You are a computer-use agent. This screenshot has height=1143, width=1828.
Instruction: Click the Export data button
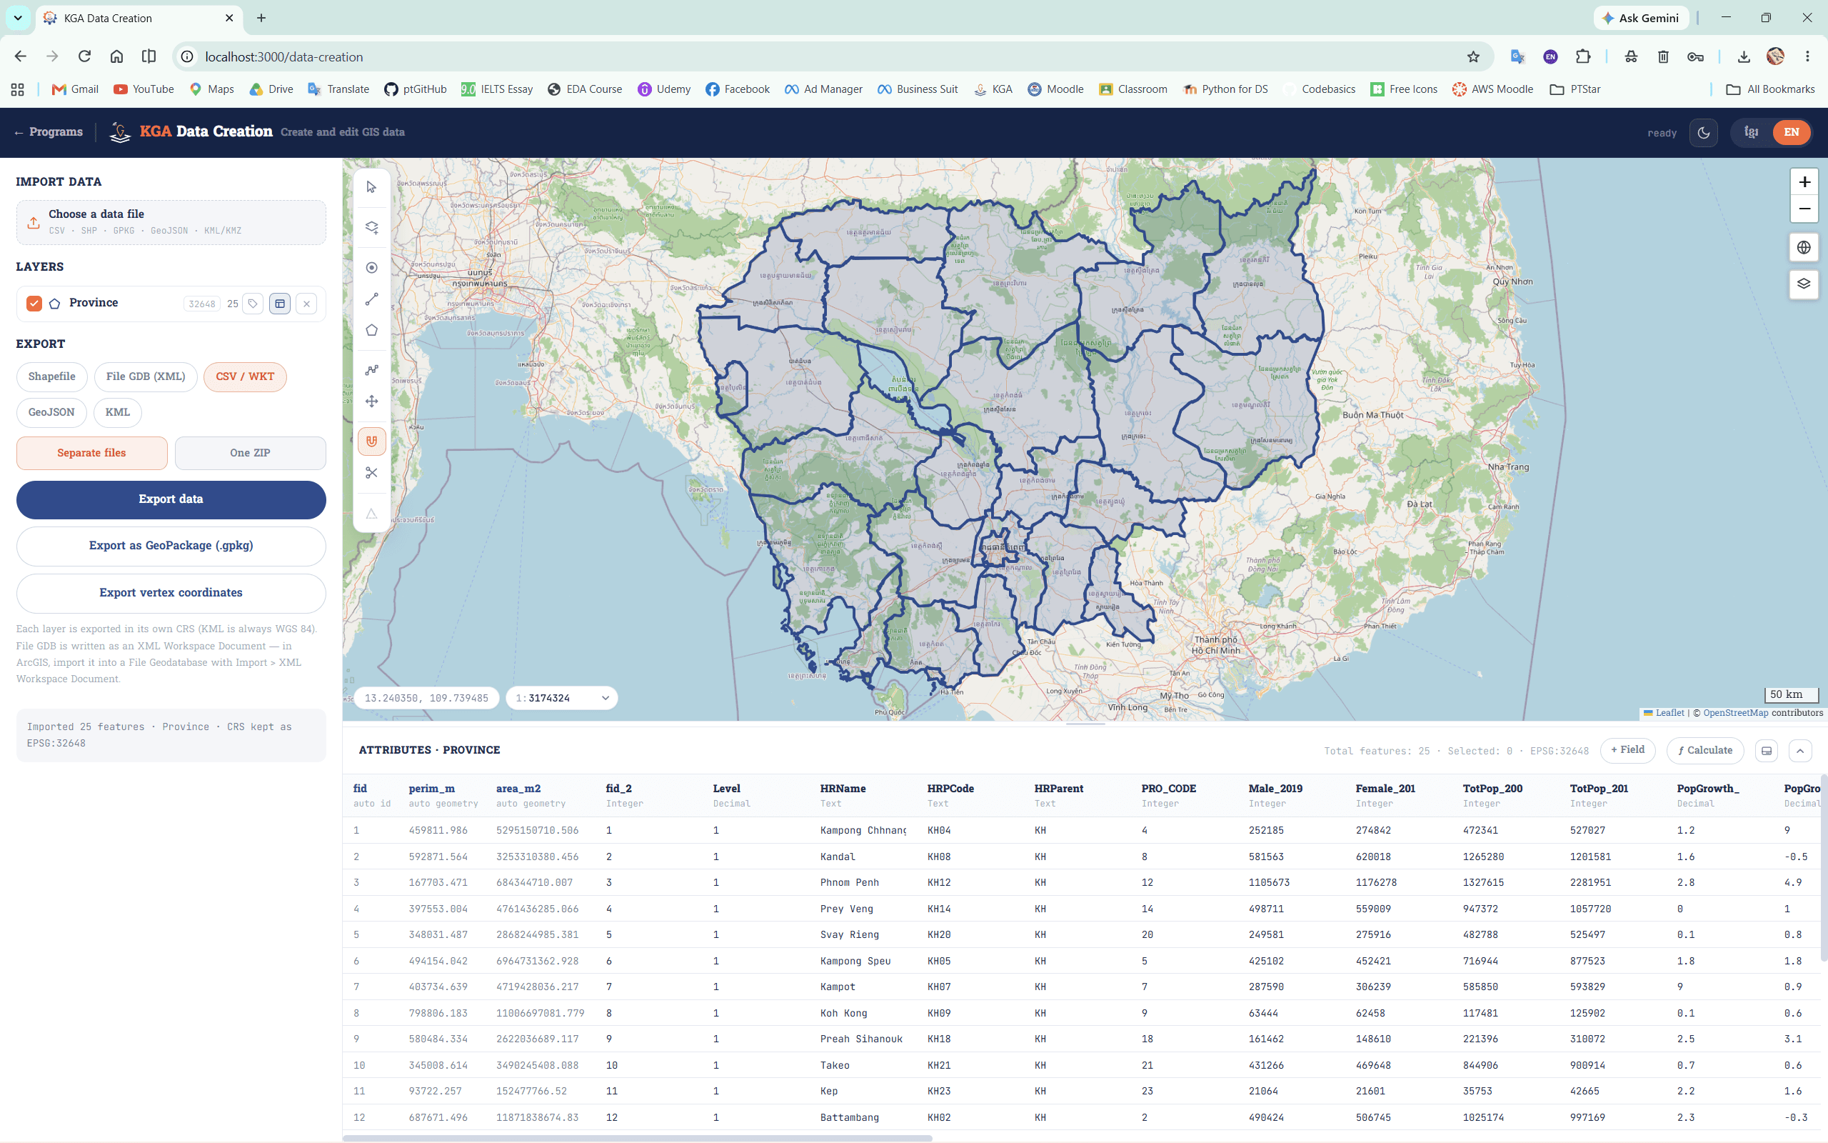pyautogui.click(x=171, y=499)
